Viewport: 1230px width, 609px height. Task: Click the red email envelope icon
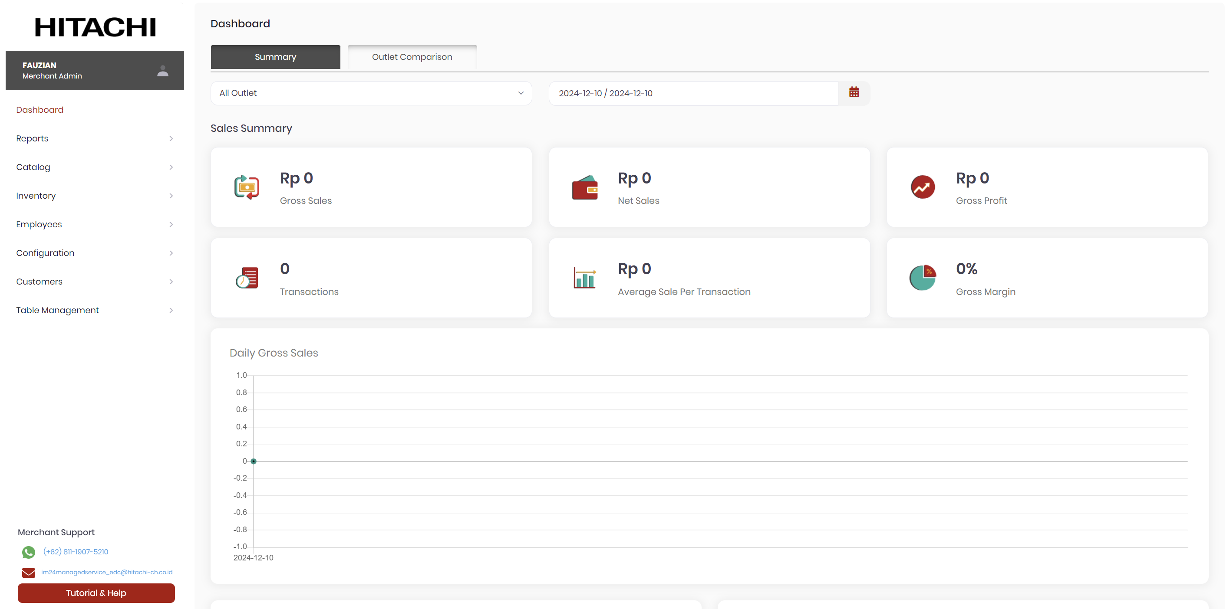coord(28,572)
